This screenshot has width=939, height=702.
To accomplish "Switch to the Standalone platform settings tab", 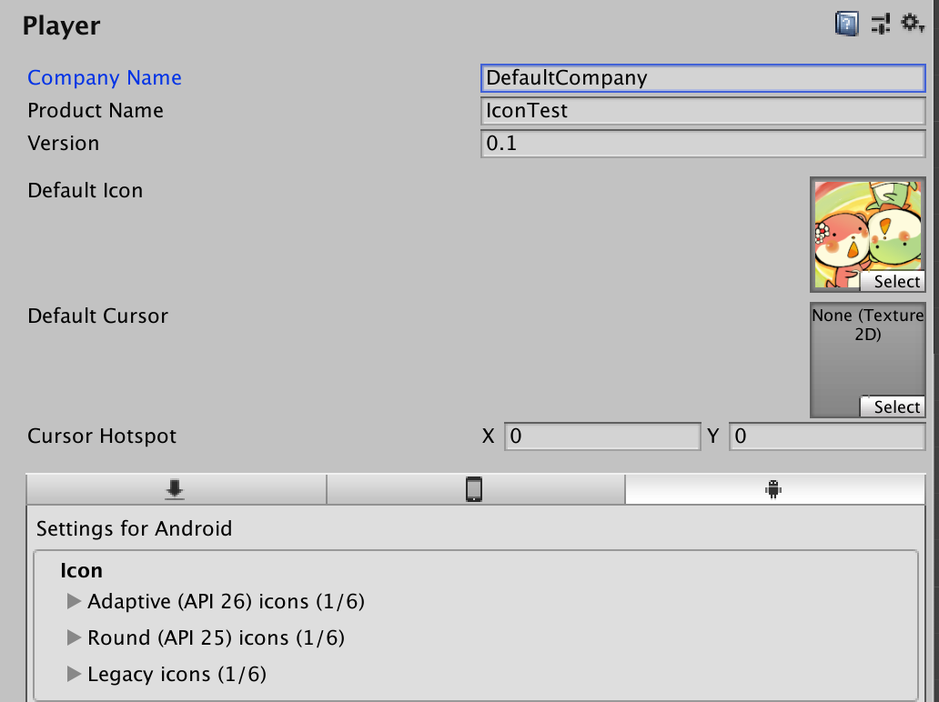I will pyautogui.click(x=175, y=489).
